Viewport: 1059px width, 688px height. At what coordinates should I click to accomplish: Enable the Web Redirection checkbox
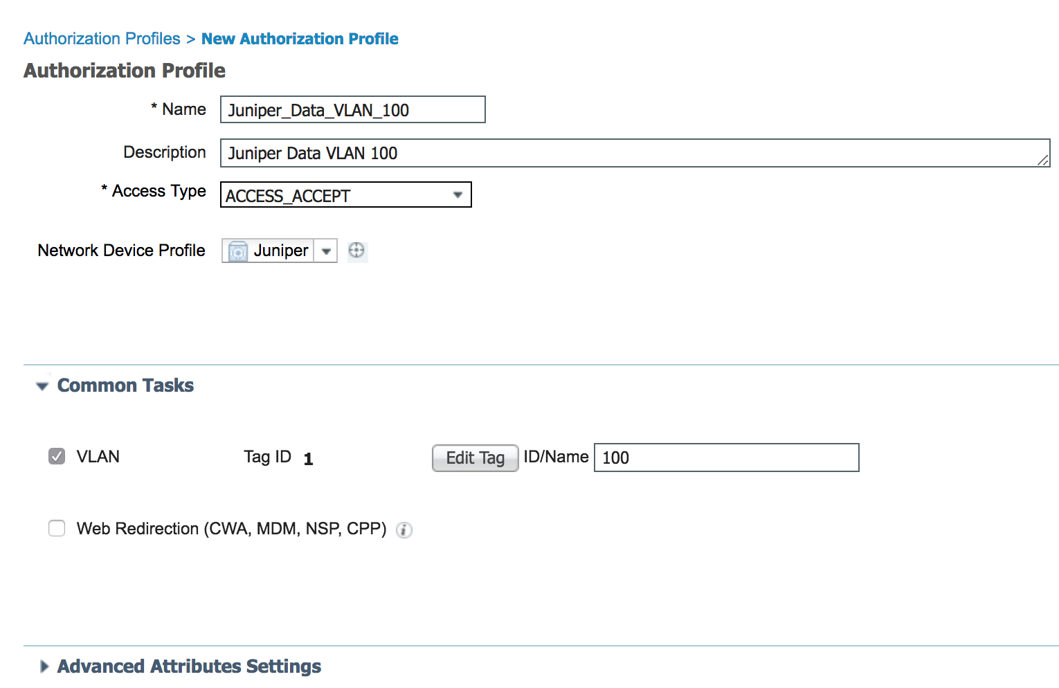57,529
